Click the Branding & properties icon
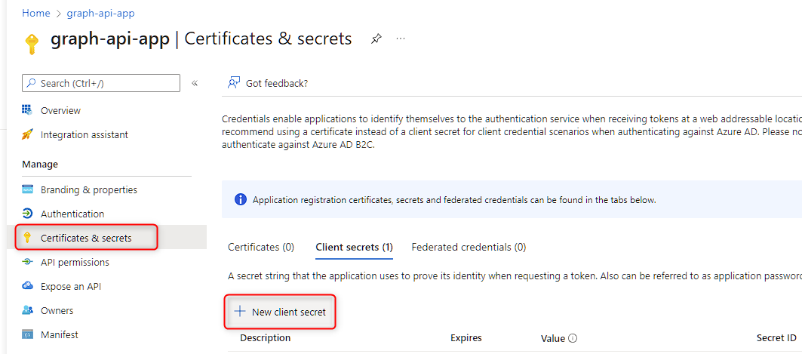 [27, 189]
